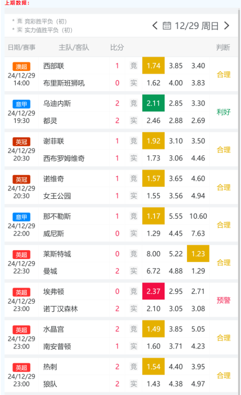Select highlighted 1.74 odds for 西部联
This screenshot has width=241, height=395.
tap(153, 66)
